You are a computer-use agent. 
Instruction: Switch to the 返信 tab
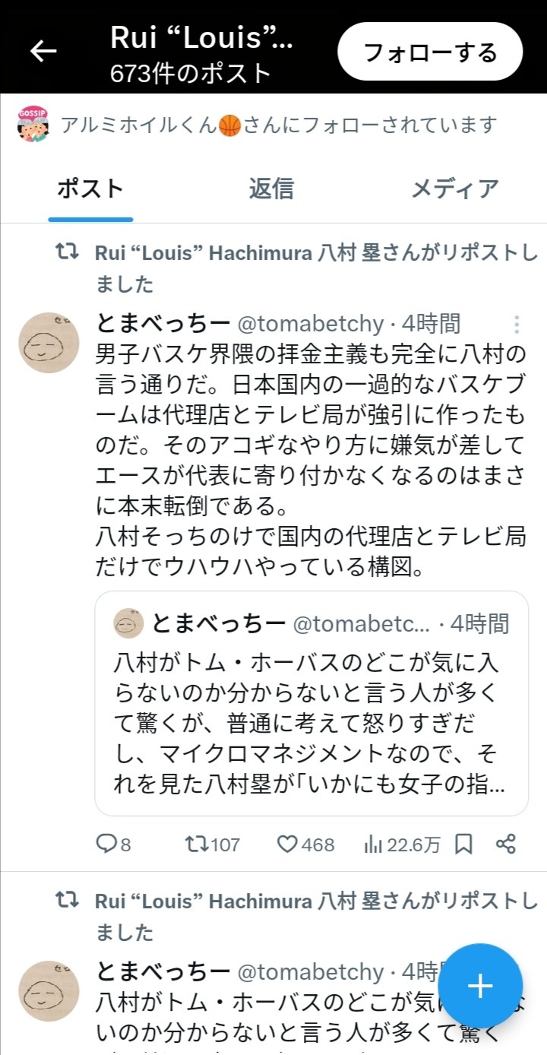[x=271, y=189]
